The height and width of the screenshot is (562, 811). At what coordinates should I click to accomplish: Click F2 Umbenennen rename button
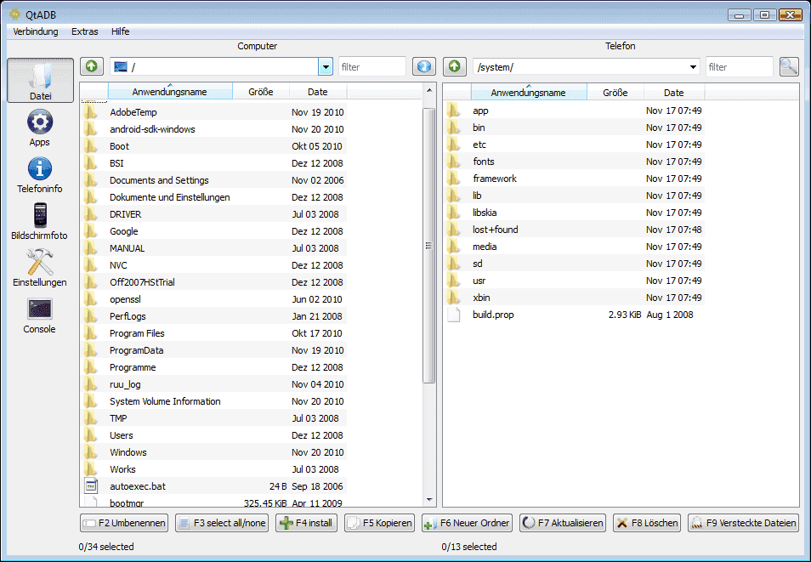[x=124, y=523]
